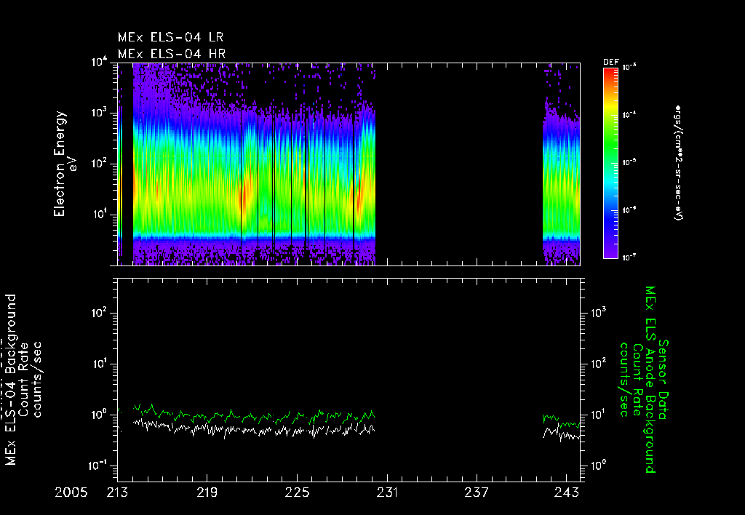Click the 213 time axis tick label
The width and height of the screenshot is (745, 515).
click(117, 492)
